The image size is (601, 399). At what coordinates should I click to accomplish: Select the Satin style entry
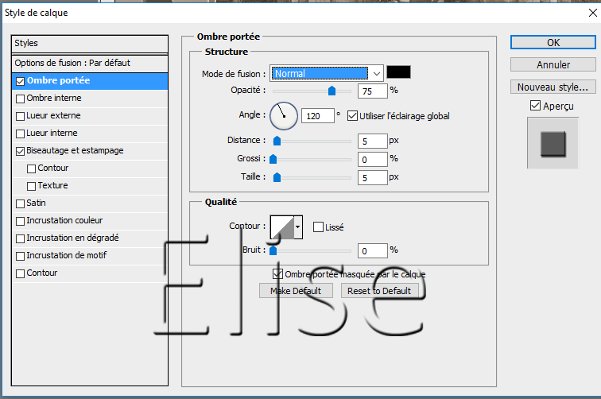click(x=37, y=203)
